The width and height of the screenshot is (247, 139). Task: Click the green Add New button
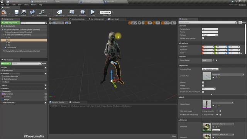6,63
